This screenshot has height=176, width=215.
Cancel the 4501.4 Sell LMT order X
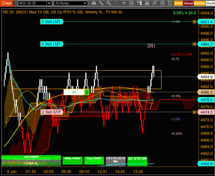pos(194,22)
